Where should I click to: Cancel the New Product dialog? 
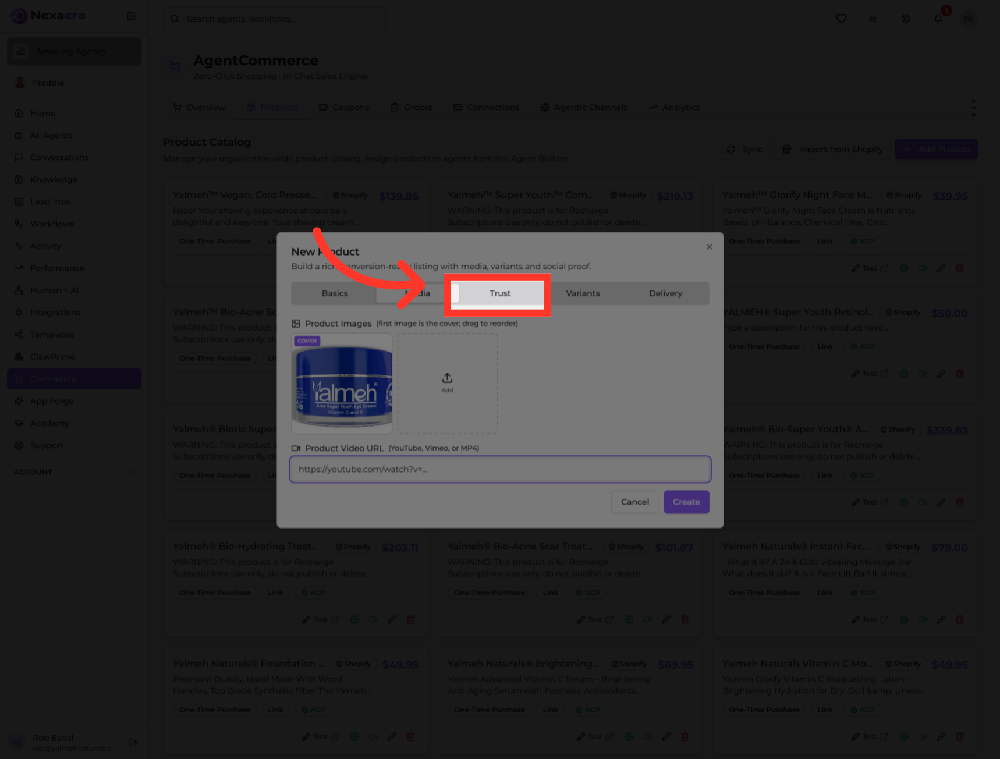[634, 502]
